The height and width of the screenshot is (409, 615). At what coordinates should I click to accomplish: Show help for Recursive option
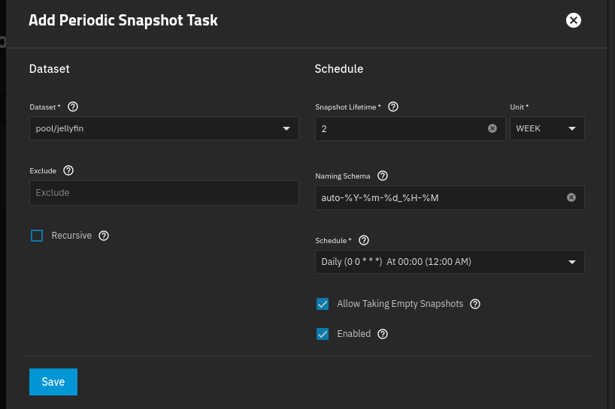coord(104,236)
